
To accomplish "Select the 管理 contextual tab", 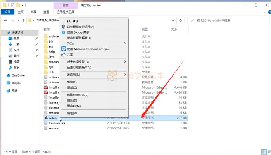I will (66, 6).
